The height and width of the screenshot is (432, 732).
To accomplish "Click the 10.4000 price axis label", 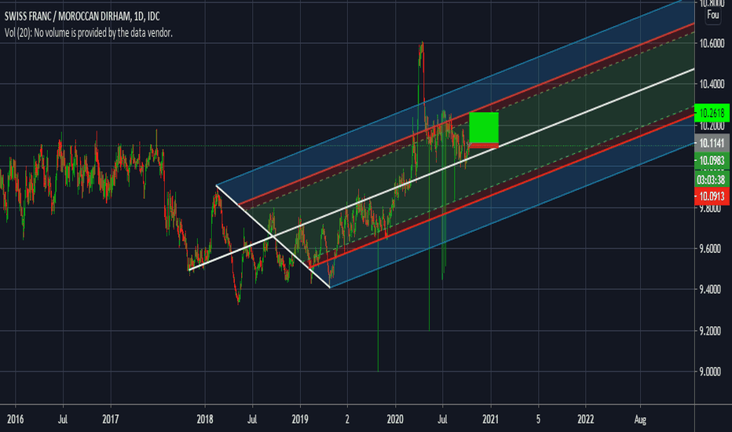I will pyautogui.click(x=712, y=84).
